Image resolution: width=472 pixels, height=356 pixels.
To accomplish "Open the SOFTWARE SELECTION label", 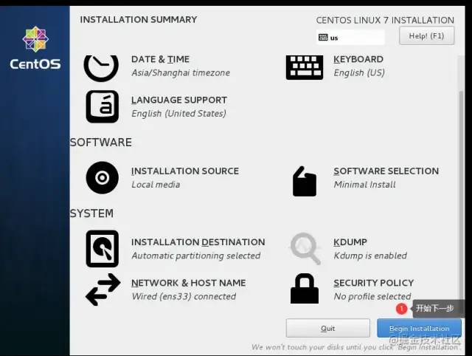I will tap(386, 171).
